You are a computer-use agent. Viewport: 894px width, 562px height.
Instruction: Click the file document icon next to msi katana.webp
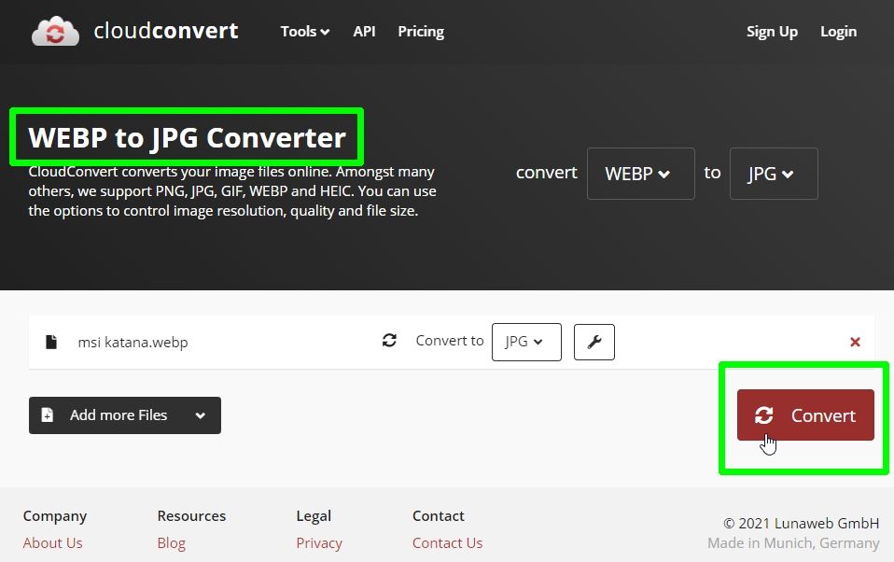click(x=51, y=342)
